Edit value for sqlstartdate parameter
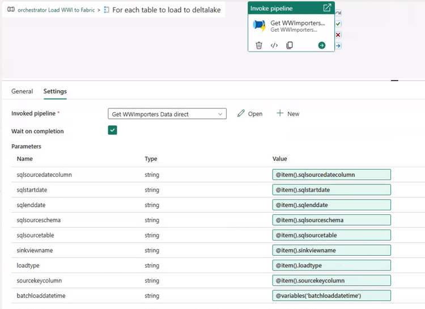 click(331, 190)
